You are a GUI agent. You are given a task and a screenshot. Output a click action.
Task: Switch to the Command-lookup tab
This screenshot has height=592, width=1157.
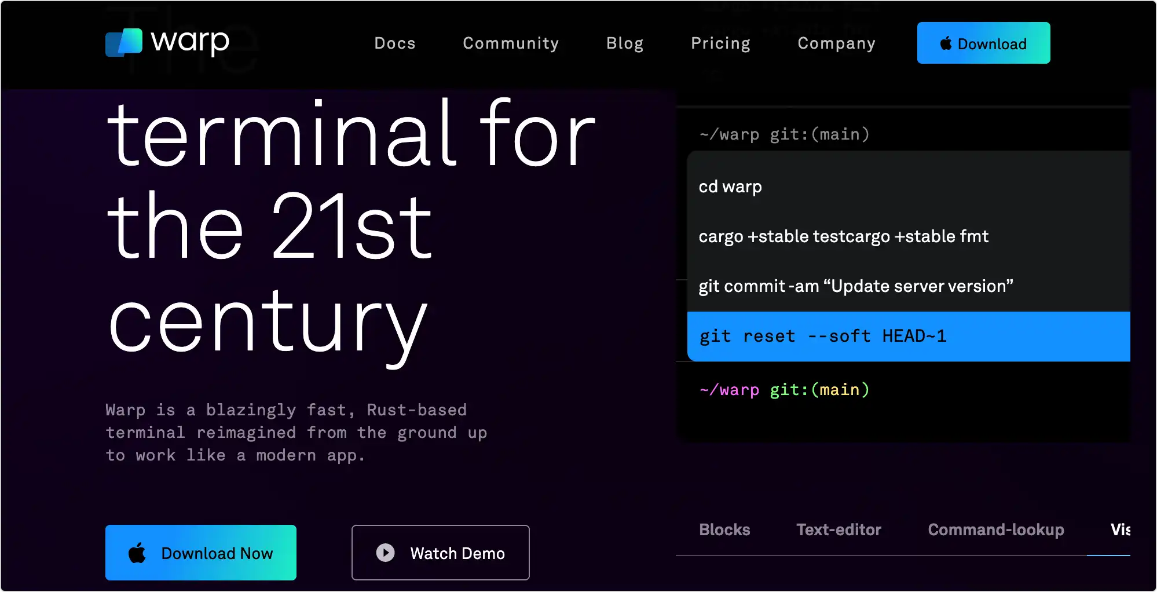pos(996,529)
